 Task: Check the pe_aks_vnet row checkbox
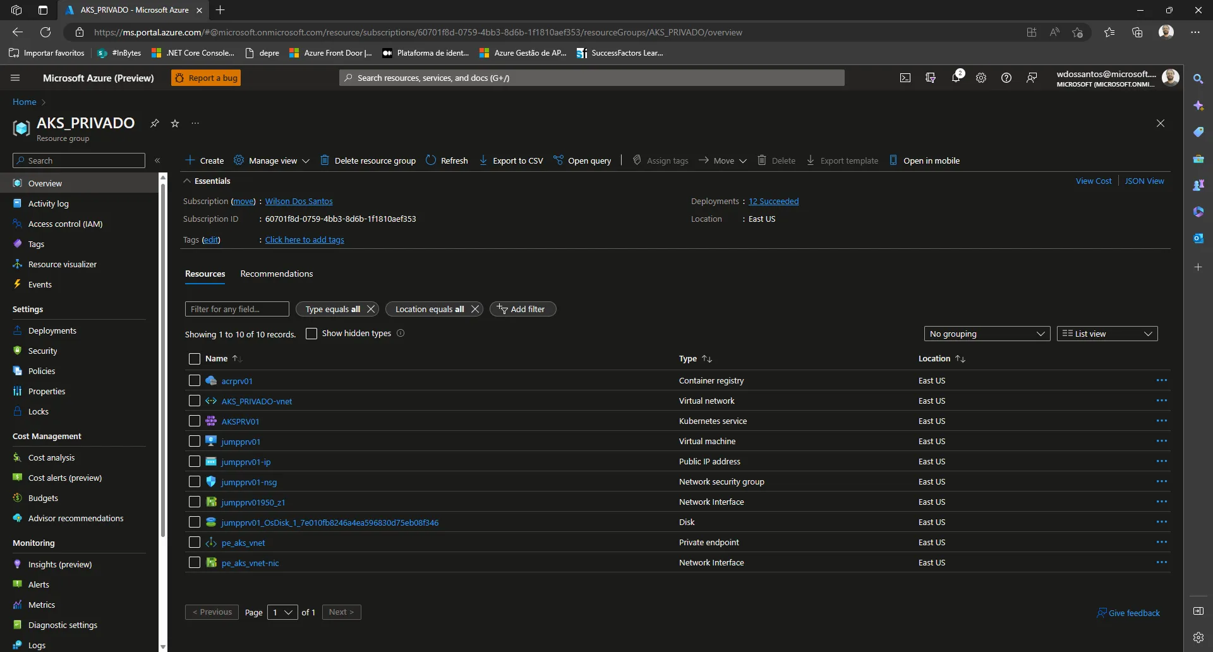point(195,542)
